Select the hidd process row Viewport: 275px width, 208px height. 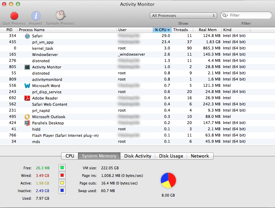point(137,129)
